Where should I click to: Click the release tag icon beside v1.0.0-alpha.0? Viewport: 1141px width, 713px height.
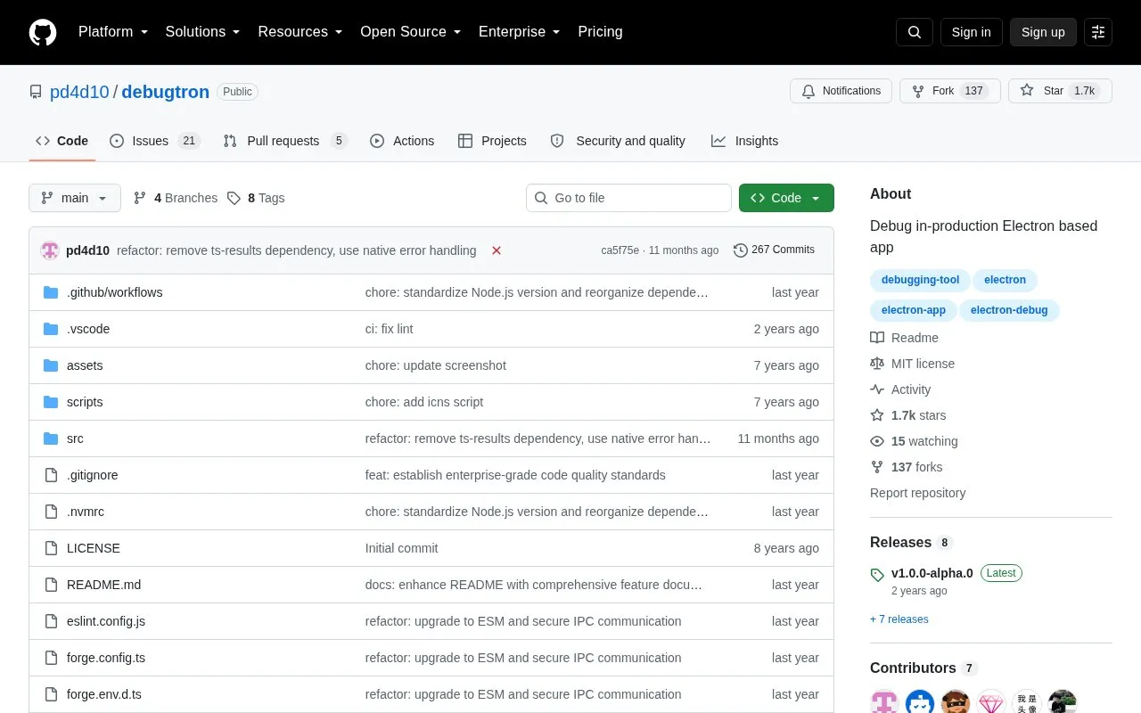click(x=877, y=575)
